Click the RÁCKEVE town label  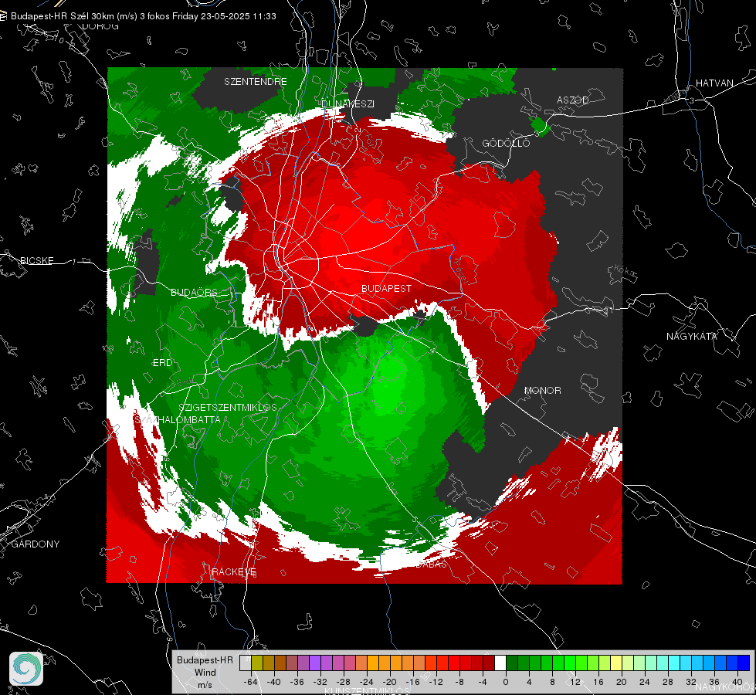point(234,572)
